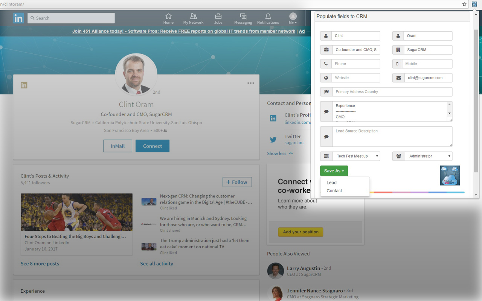Image resolution: width=482 pixels, height=301 pixels.
Task: Click the Connect button on the profile
Action: [x=153, y=146]
